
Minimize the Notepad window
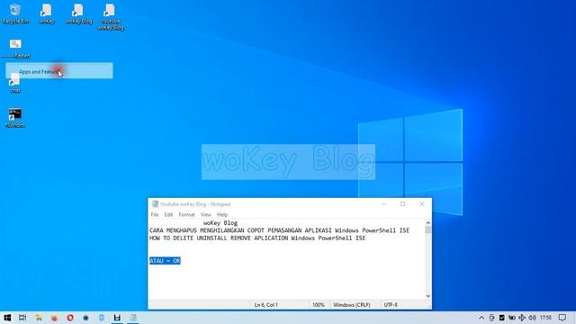tap(383, 204)
